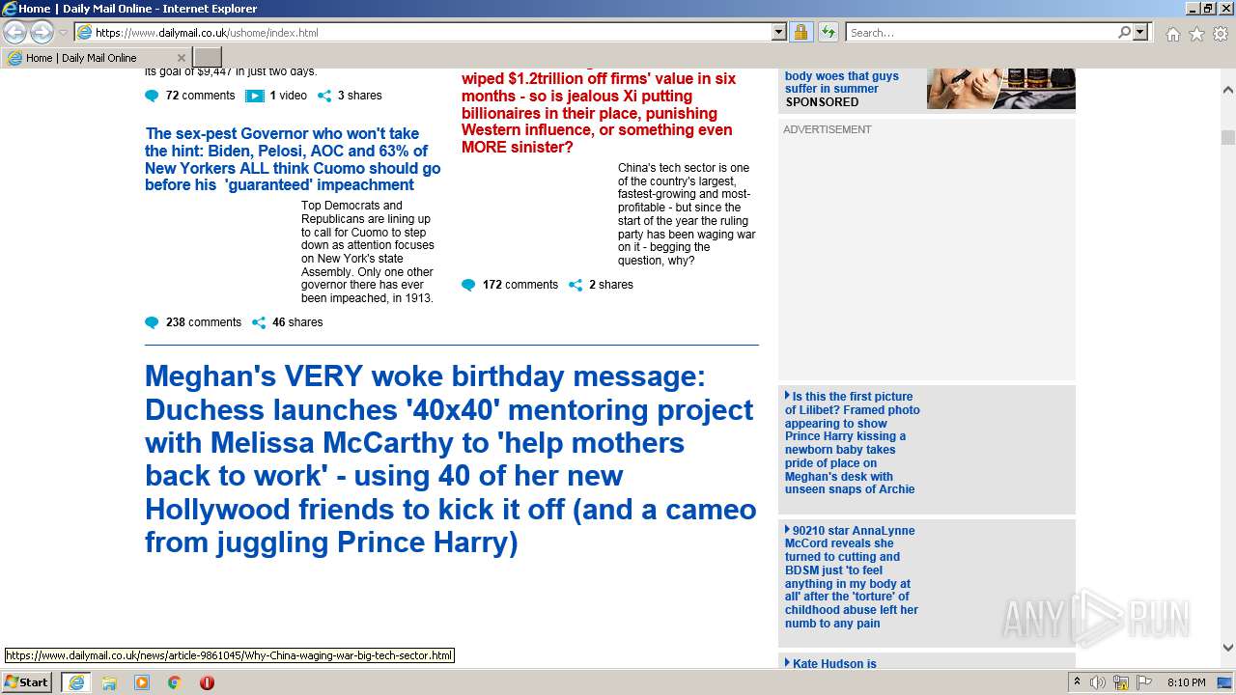Click the 172 comments bubble icon
The height and width of the screenshot is (695, 1236).
click(468, 285)
